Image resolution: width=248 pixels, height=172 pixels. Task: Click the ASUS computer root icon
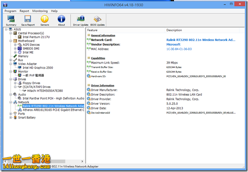click(11, 29)
